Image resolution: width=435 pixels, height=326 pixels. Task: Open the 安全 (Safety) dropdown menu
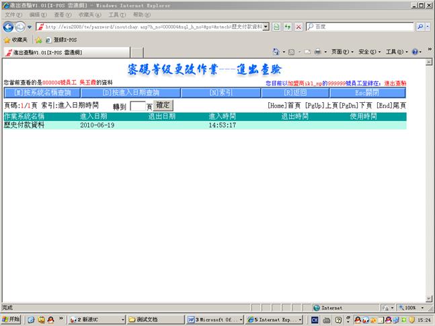[367, 52]
